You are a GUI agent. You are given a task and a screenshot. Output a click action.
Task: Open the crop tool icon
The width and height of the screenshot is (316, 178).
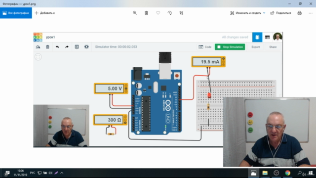click(x=181, y=13)
